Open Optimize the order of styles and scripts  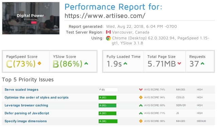37,97
